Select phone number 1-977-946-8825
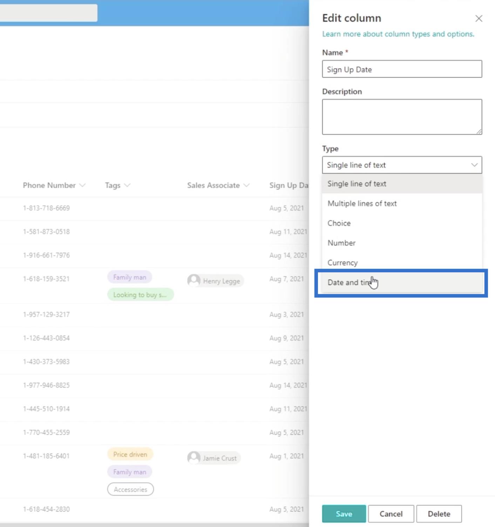 46,385
